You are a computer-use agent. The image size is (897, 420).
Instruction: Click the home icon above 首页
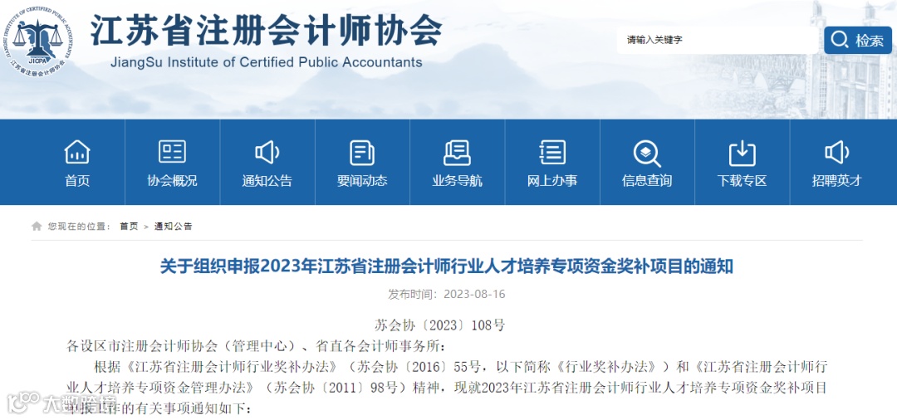(77, 153)
